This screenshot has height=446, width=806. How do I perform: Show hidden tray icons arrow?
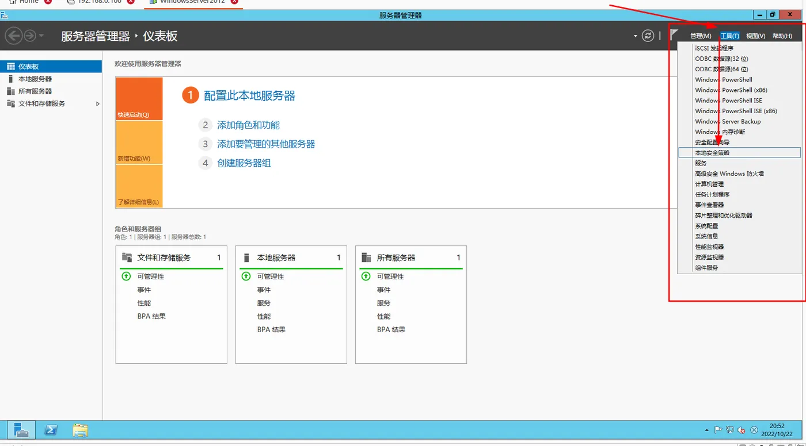click(706, 430)
